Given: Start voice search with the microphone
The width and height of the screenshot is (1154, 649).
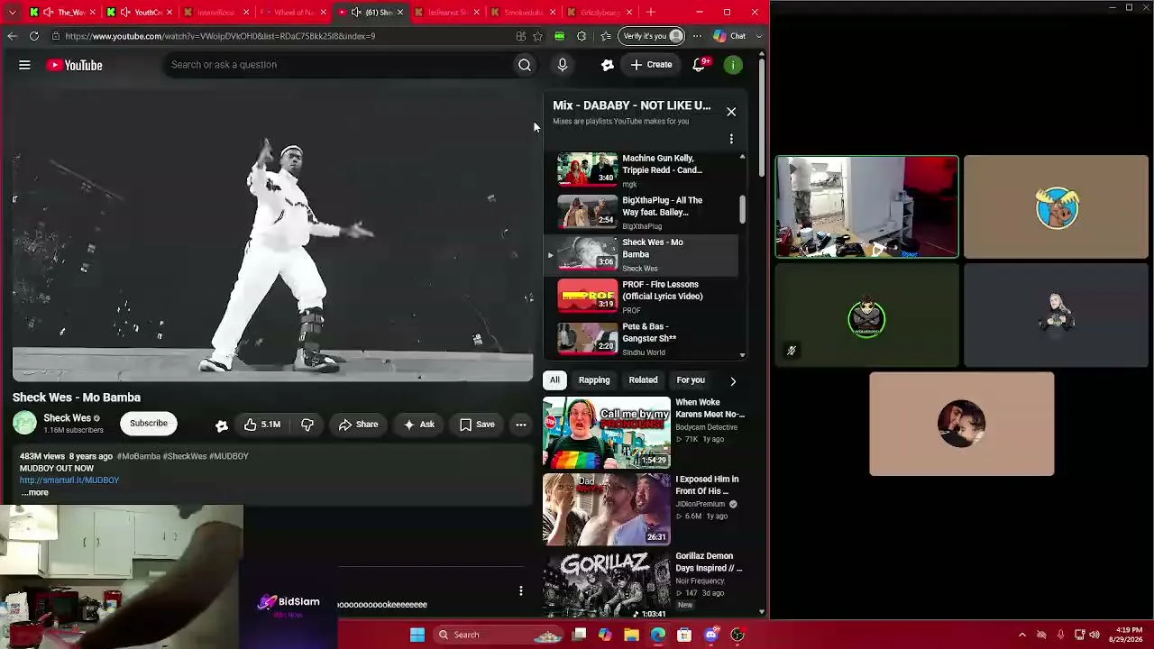Looking at the screenshot, I should 563,65.
